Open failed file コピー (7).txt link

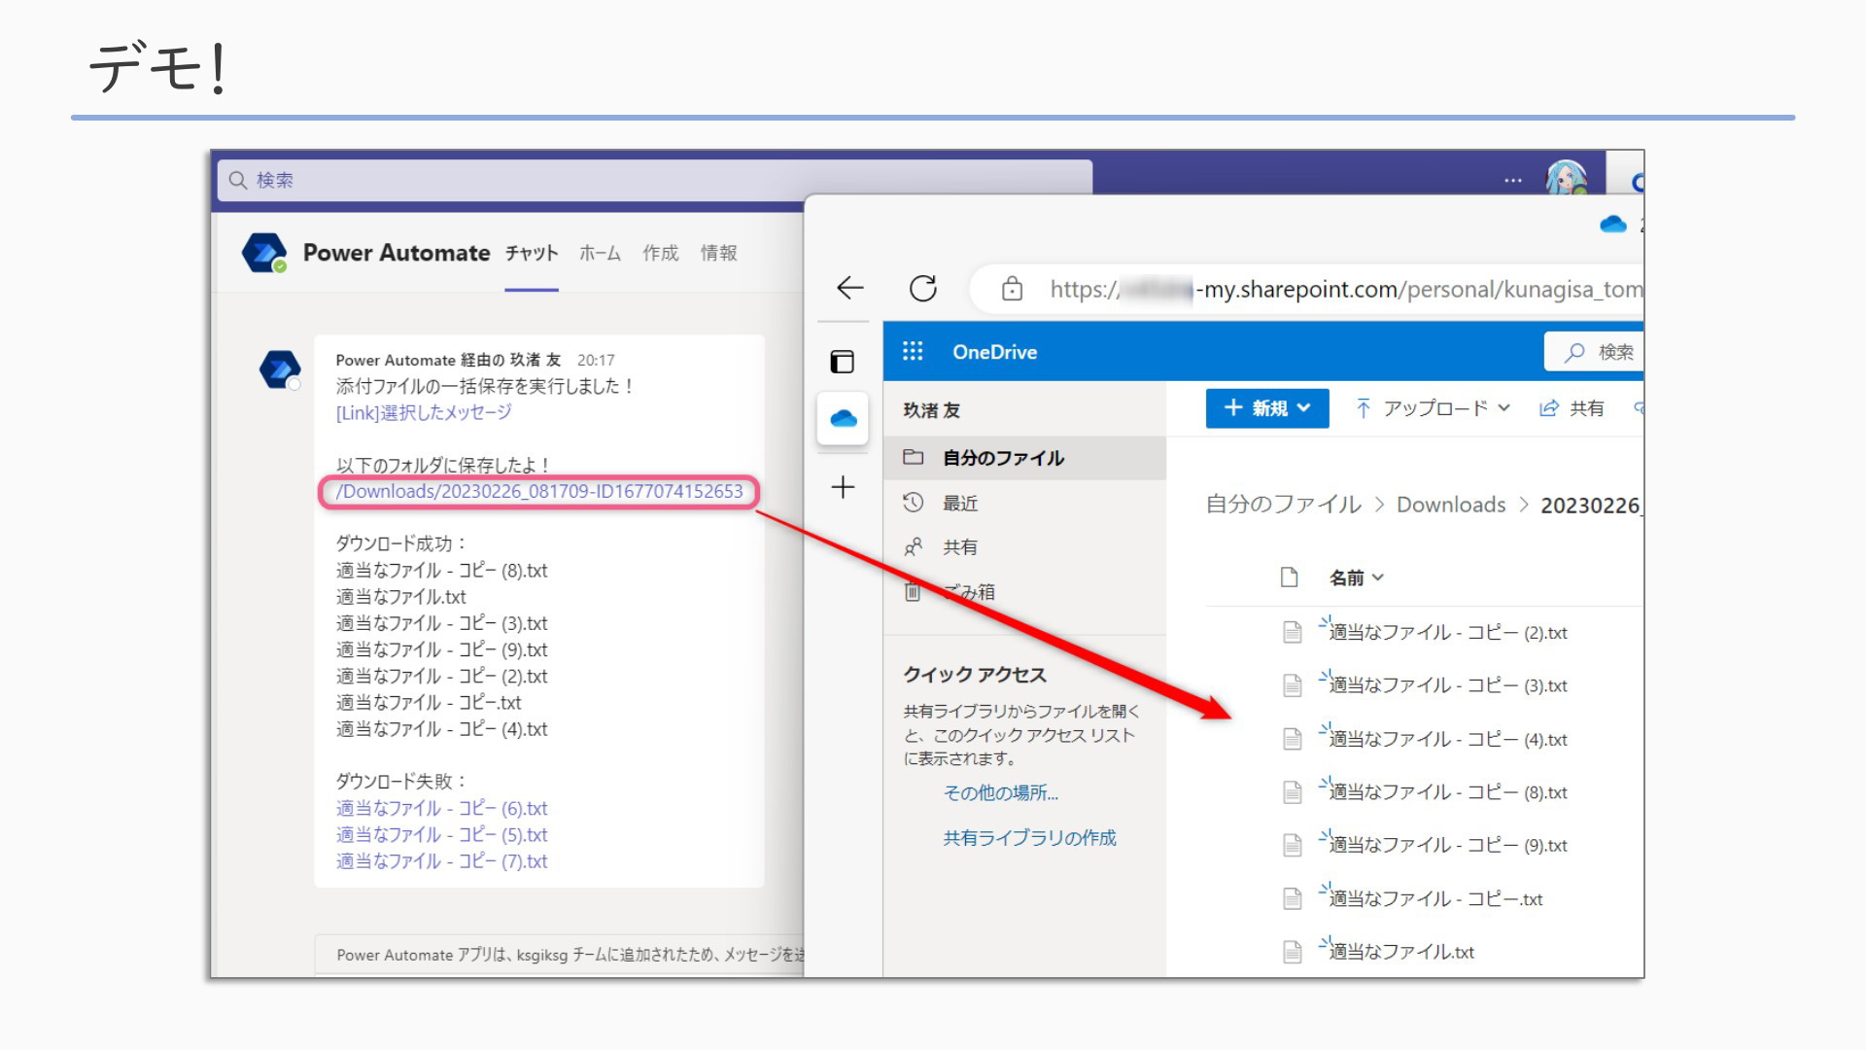coord(441,860)
